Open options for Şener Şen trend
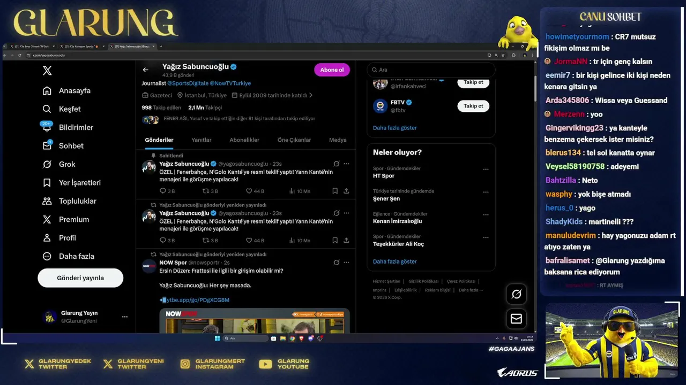686x385 pixels. tap(486, 192)
